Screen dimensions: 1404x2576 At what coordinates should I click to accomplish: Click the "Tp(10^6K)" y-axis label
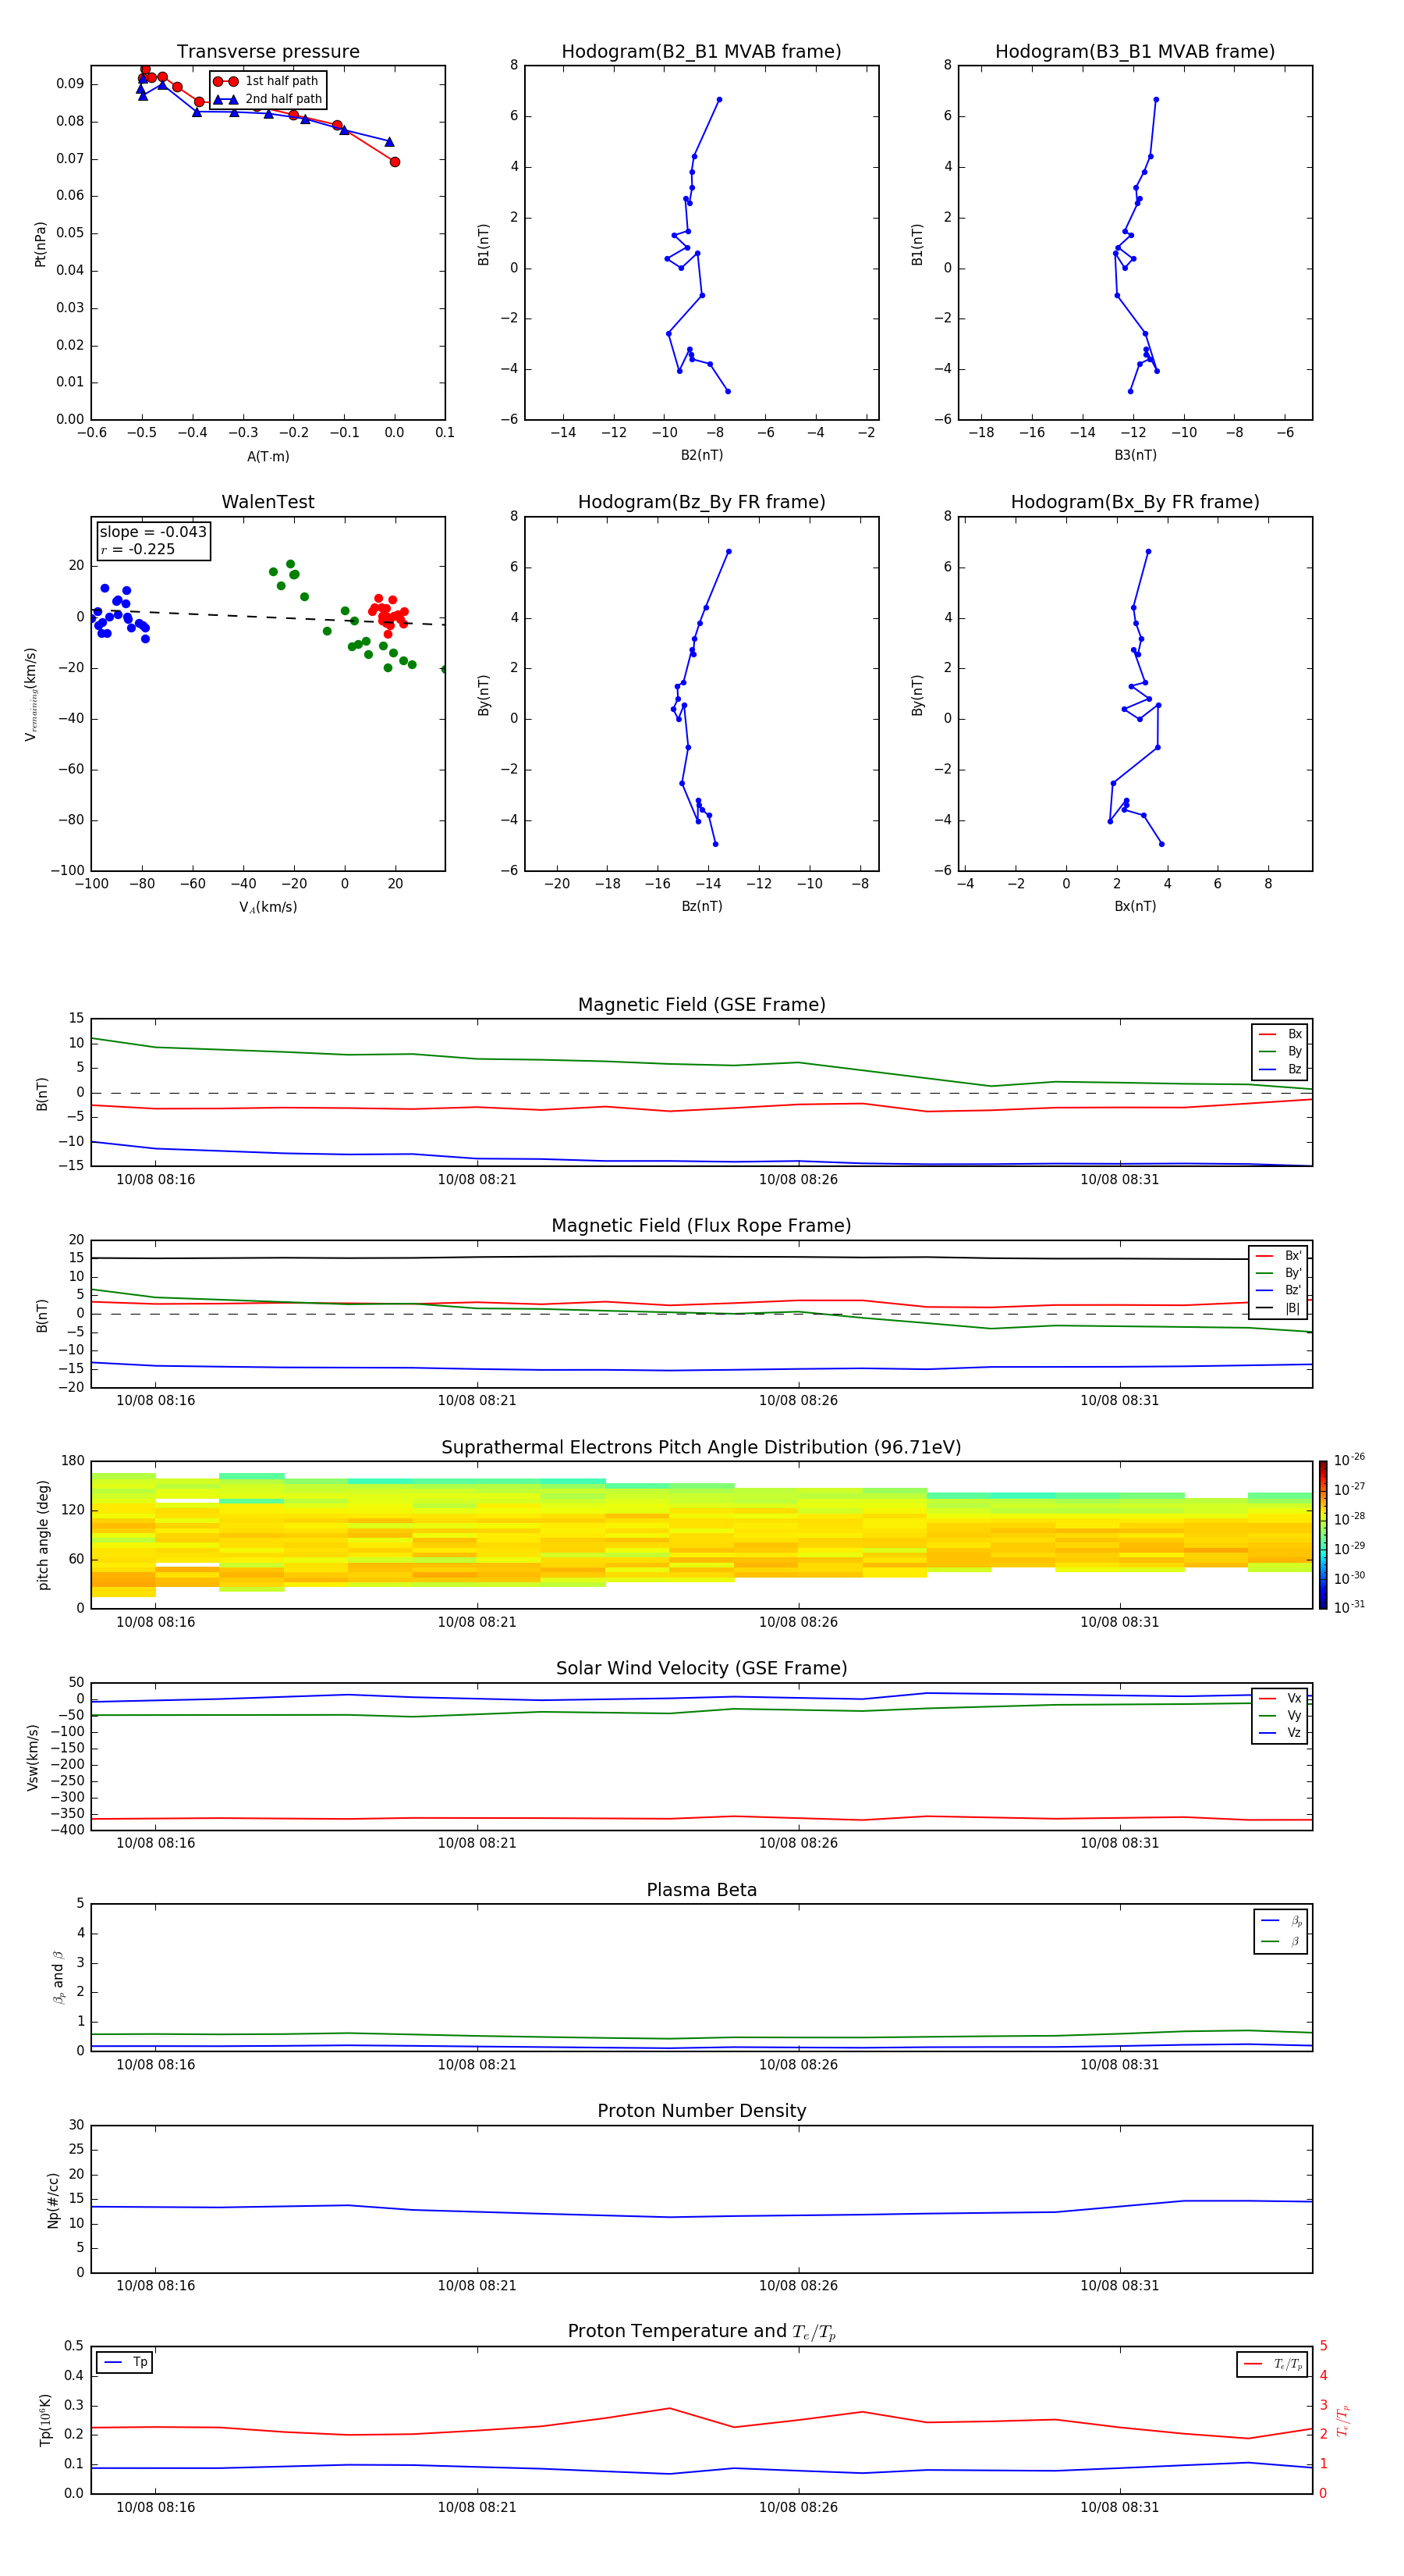45,2420
